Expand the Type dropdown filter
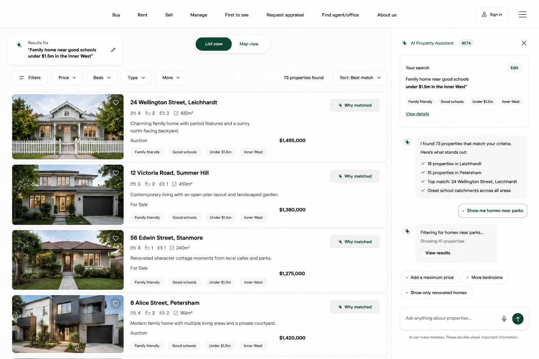This screenshot has height=359, width=539. tap(136, 78)
